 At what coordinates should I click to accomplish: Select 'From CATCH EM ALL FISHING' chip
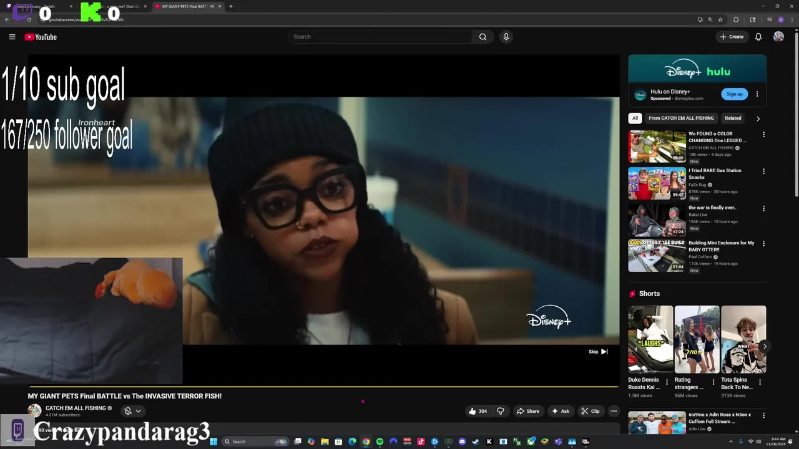click(681, 118)
